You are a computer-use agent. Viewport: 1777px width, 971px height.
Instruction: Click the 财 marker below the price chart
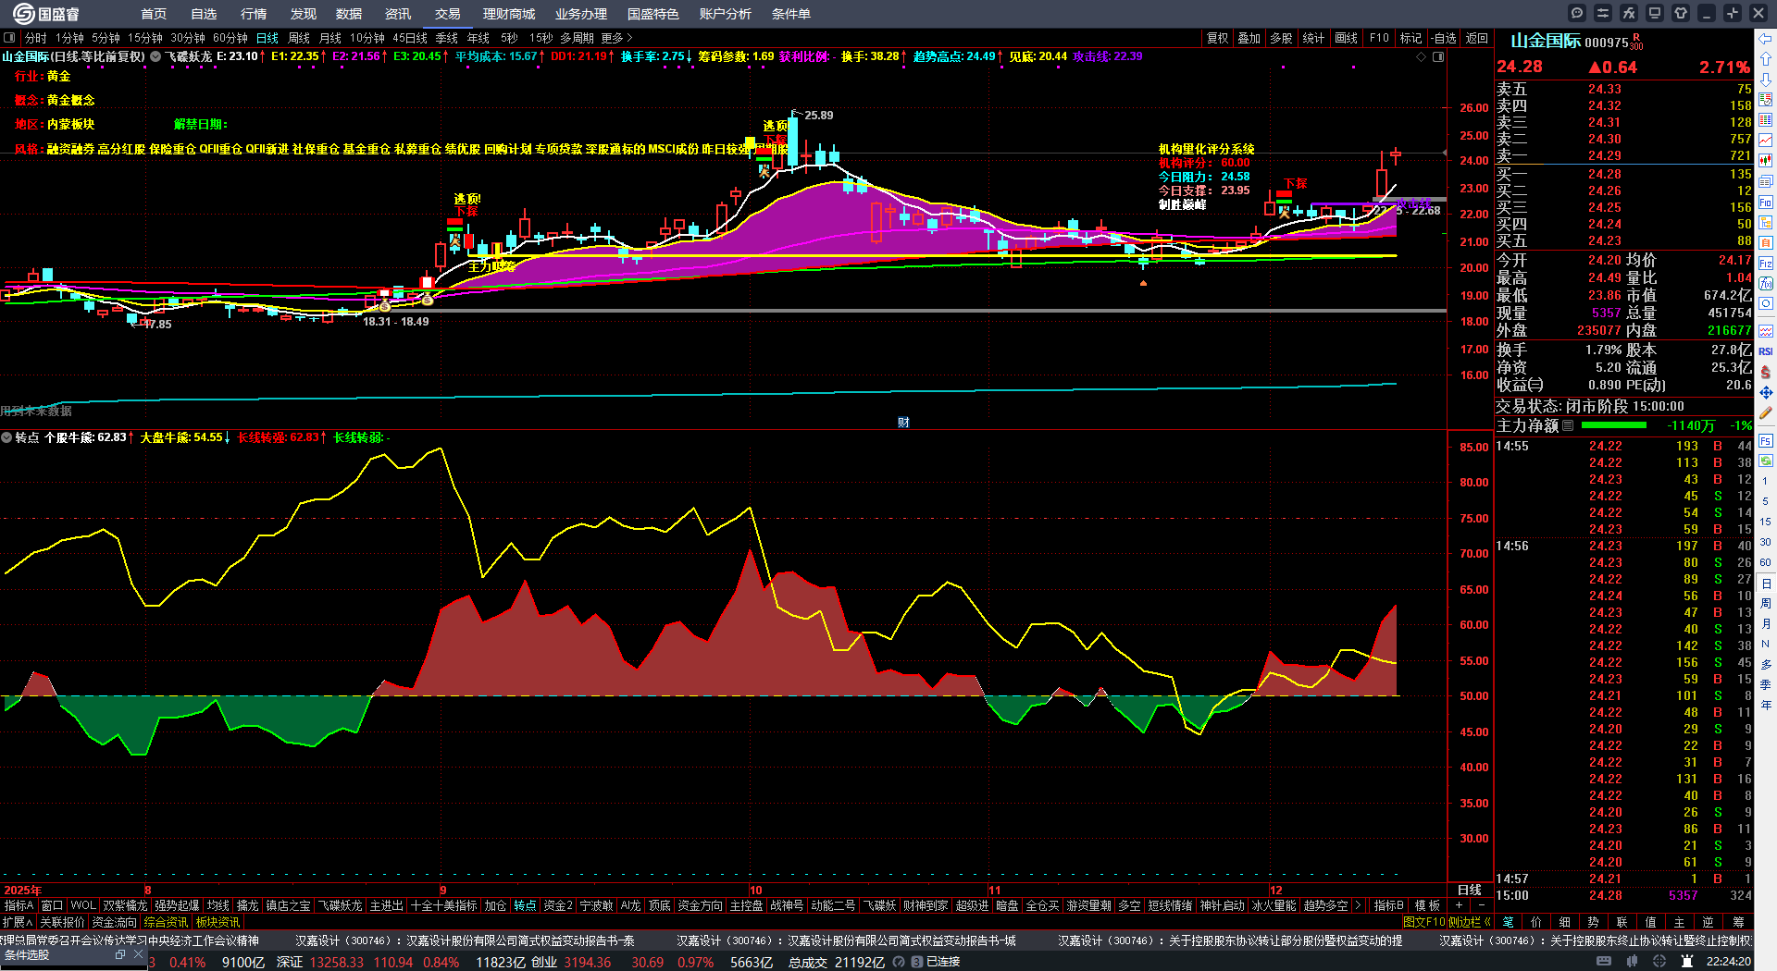903,423
